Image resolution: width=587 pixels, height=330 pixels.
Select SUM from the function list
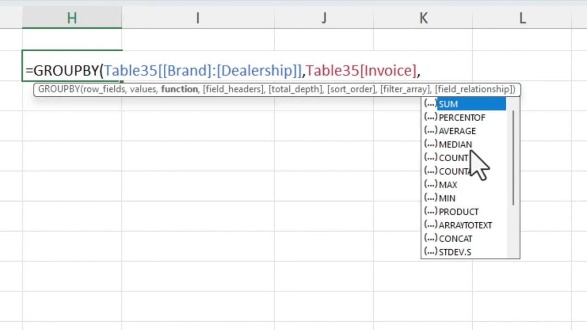(448, 104)
